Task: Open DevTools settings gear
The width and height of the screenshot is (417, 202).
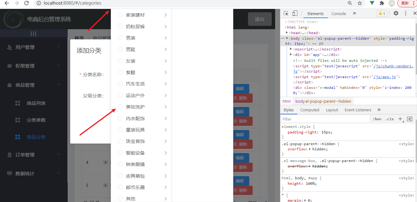Action: (396, 13)
